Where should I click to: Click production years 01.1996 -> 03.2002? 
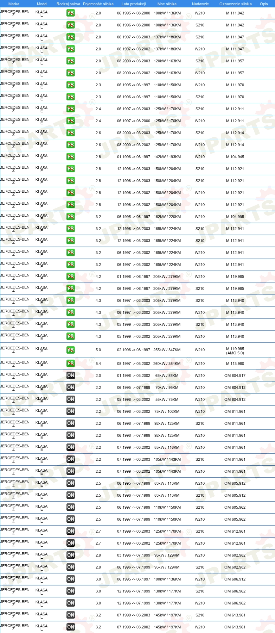(x=134, y=376)
